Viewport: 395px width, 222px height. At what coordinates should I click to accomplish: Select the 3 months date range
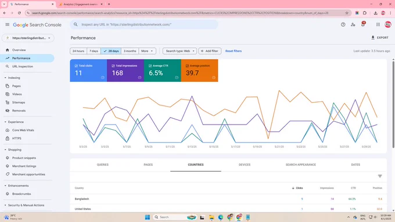tap(130, 51)
